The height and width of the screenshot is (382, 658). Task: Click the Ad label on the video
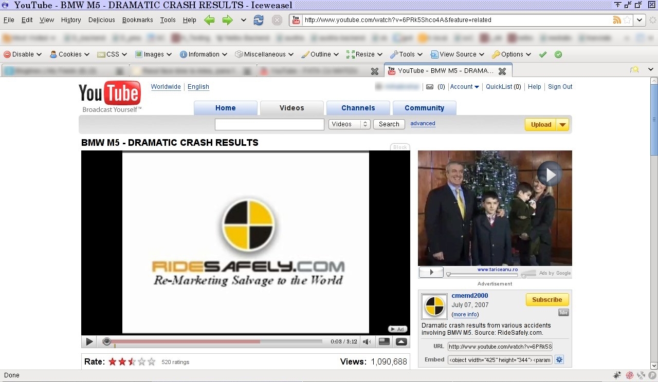[397, 329]
